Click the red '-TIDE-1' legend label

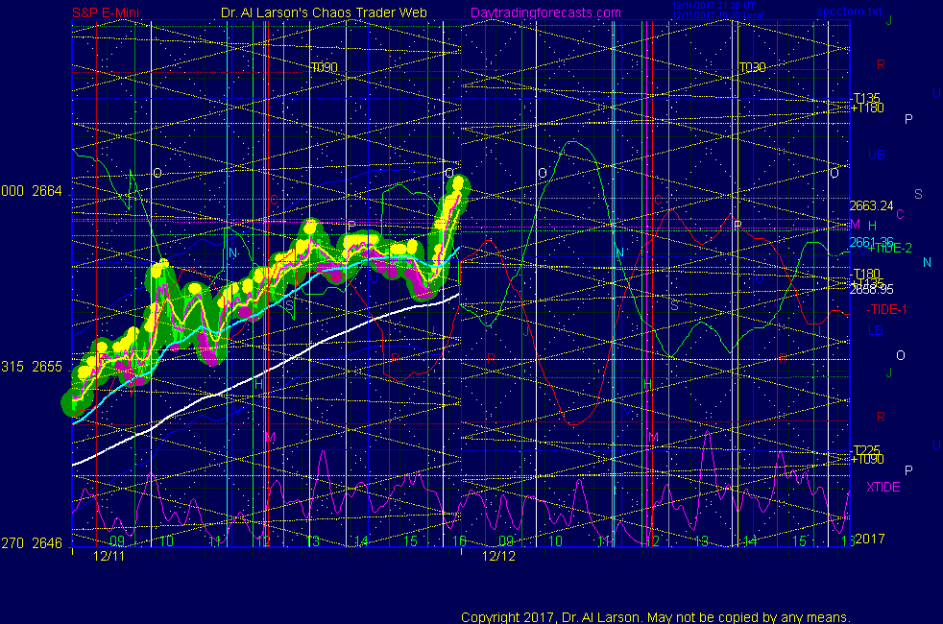point(886,309)
